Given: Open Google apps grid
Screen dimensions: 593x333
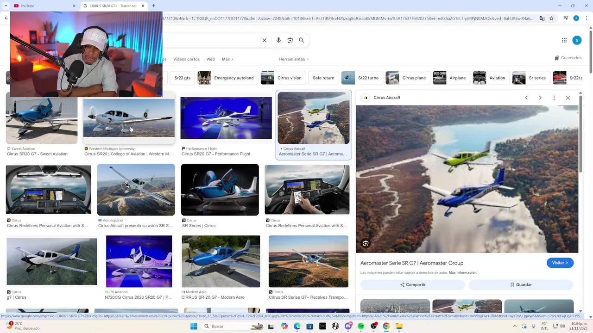Looking at the screenshot, I should pyautogui.click(x=564, y=40).
